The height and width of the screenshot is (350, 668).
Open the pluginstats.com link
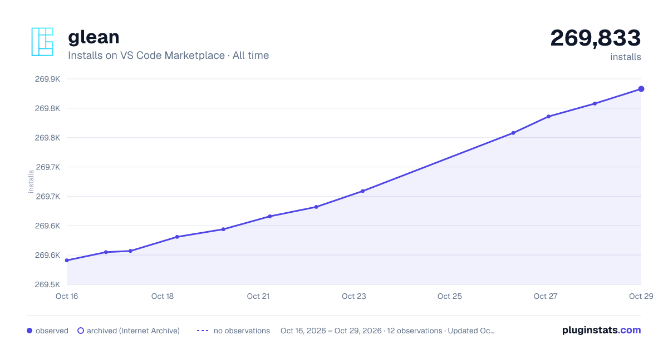click(602, 330)
